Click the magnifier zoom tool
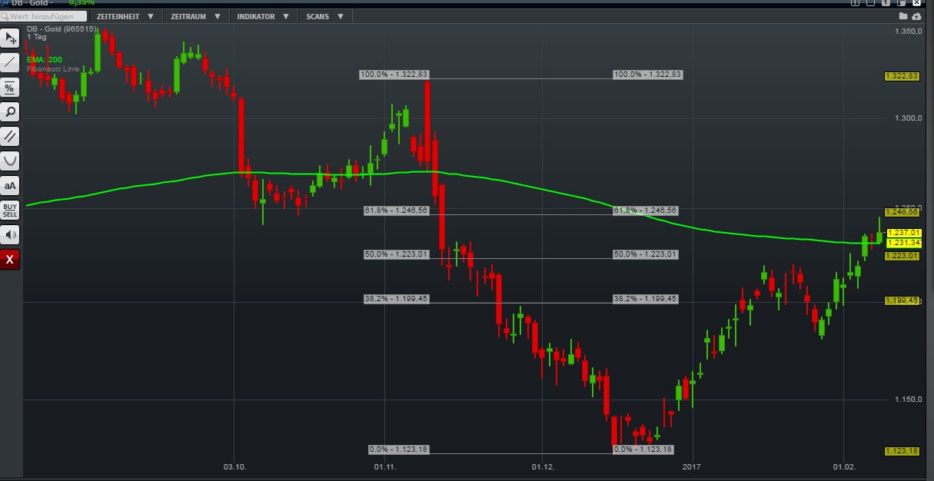This screenshot has height=481, width=934. [x=10, y=112]
